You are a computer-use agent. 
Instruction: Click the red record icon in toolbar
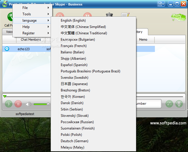pyautogui.click(x=60, y=15)
